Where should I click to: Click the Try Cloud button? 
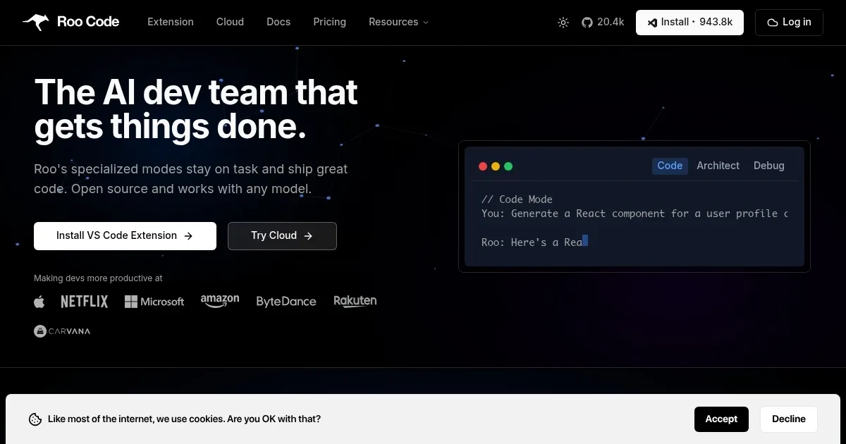tap(282, 235)
